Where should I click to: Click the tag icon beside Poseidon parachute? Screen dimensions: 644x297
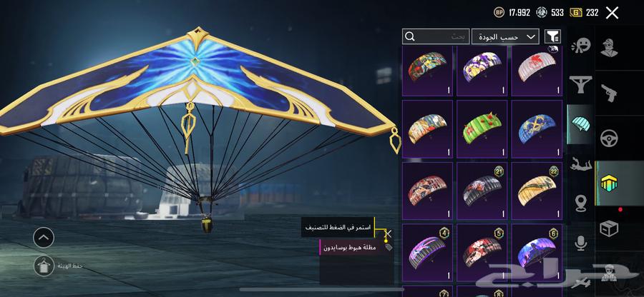pos(389,247)
